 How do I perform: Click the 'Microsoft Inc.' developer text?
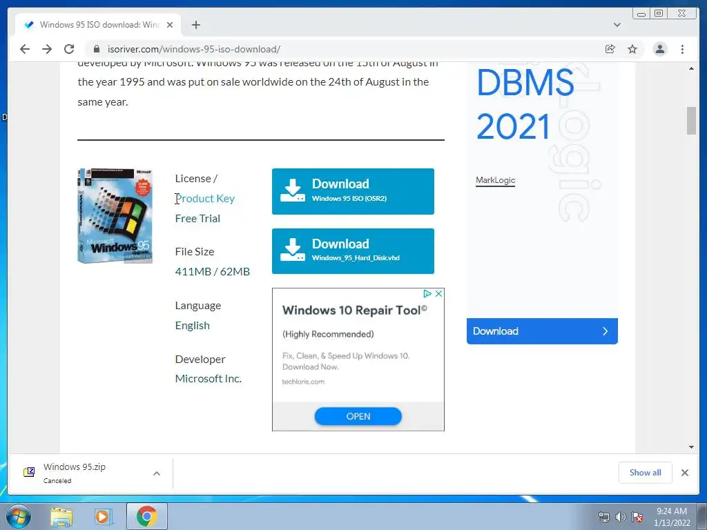point(209,379)
